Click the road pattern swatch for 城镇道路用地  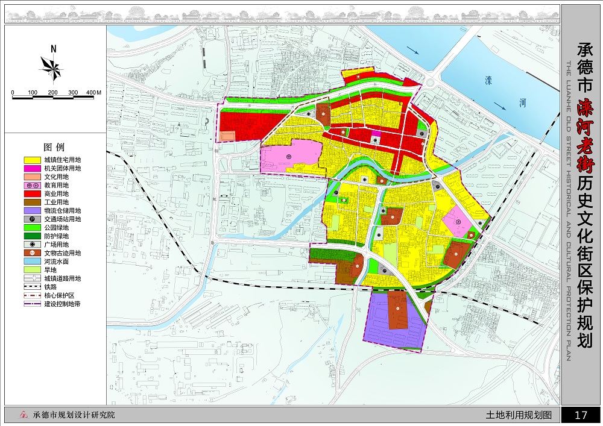(x=33, y=278)
